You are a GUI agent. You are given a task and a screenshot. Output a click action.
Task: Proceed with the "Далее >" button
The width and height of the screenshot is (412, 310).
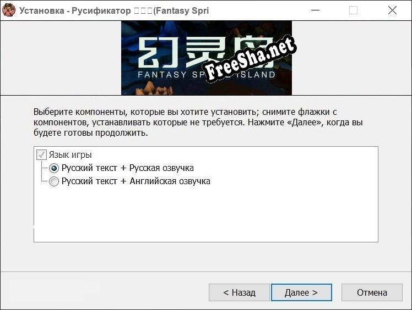[x=301, y=292]
